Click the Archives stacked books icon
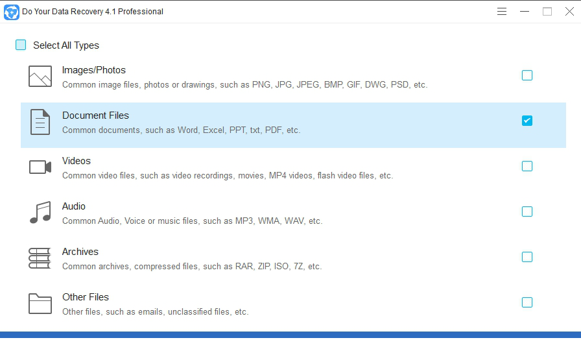 click(40, 258)
